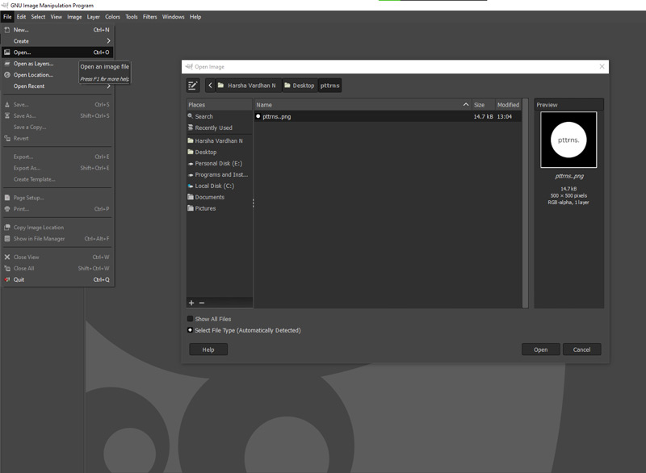
Task: Click the Close View X icon
Action: pos(7,257)
